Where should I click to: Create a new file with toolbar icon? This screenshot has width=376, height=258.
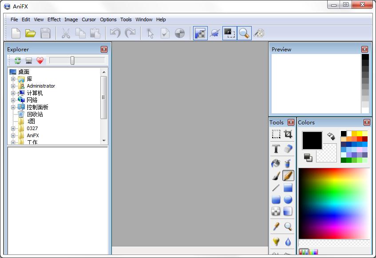(x=16, y=33)
